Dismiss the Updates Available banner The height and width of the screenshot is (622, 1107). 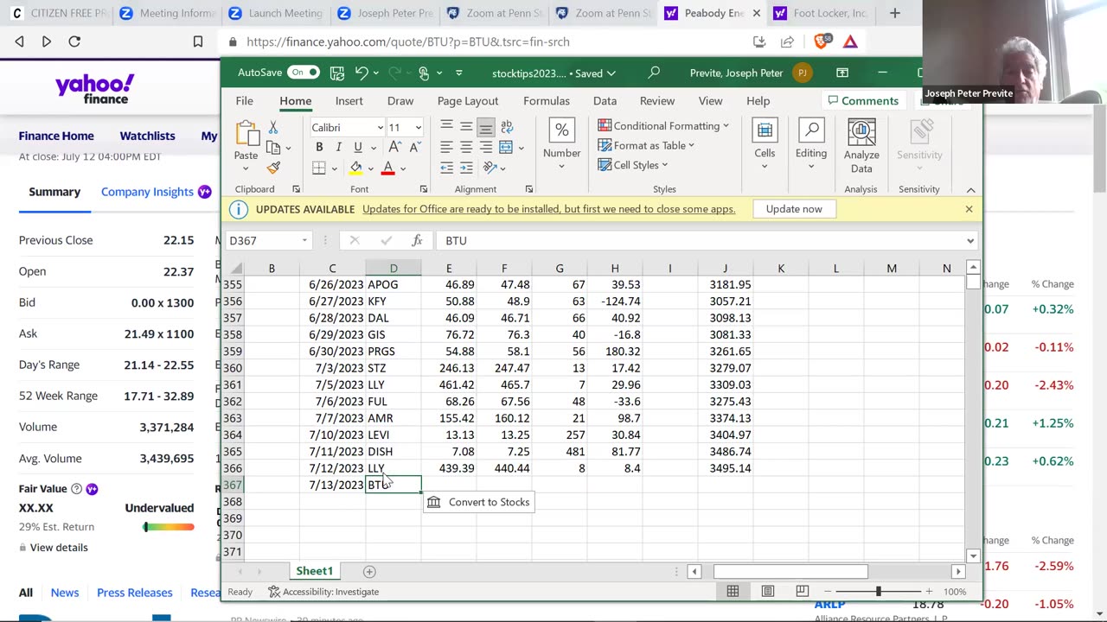click(x=969, y=209)
